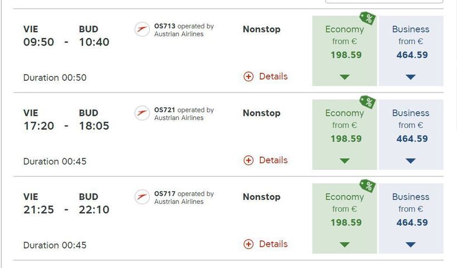Expand Business fare arrow for 09:50 flight
457x268 pixels.
tap(411, 77)
